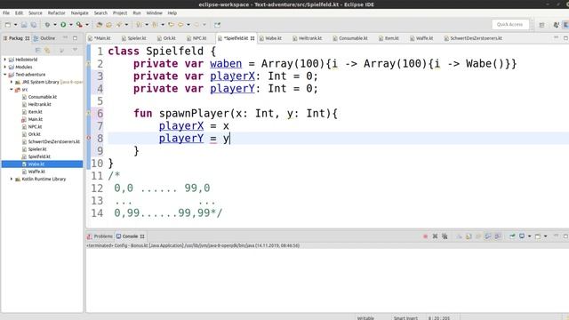Toggle Word Wrap in Console toolbar
The height and width of the screenshot is (320, 569).
point(478,236)
